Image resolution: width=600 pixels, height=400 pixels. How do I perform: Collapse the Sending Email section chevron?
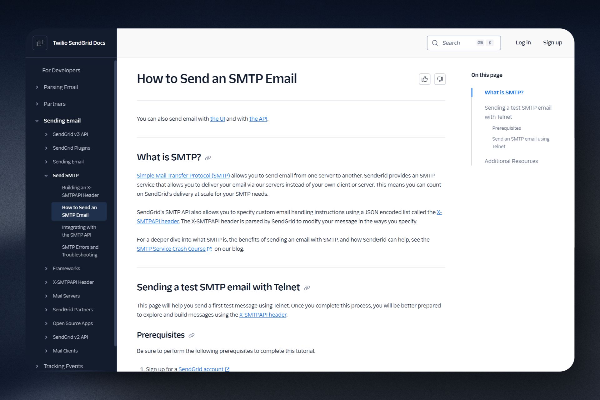(x=37, y=121)
